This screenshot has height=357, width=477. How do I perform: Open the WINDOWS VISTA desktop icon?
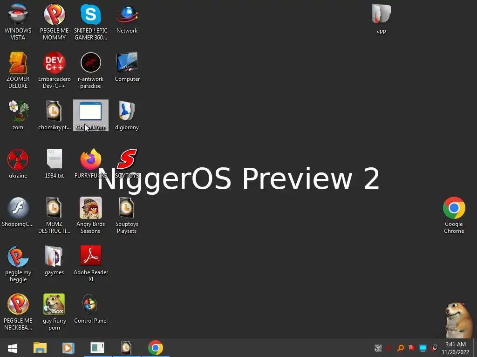point(18,22)
